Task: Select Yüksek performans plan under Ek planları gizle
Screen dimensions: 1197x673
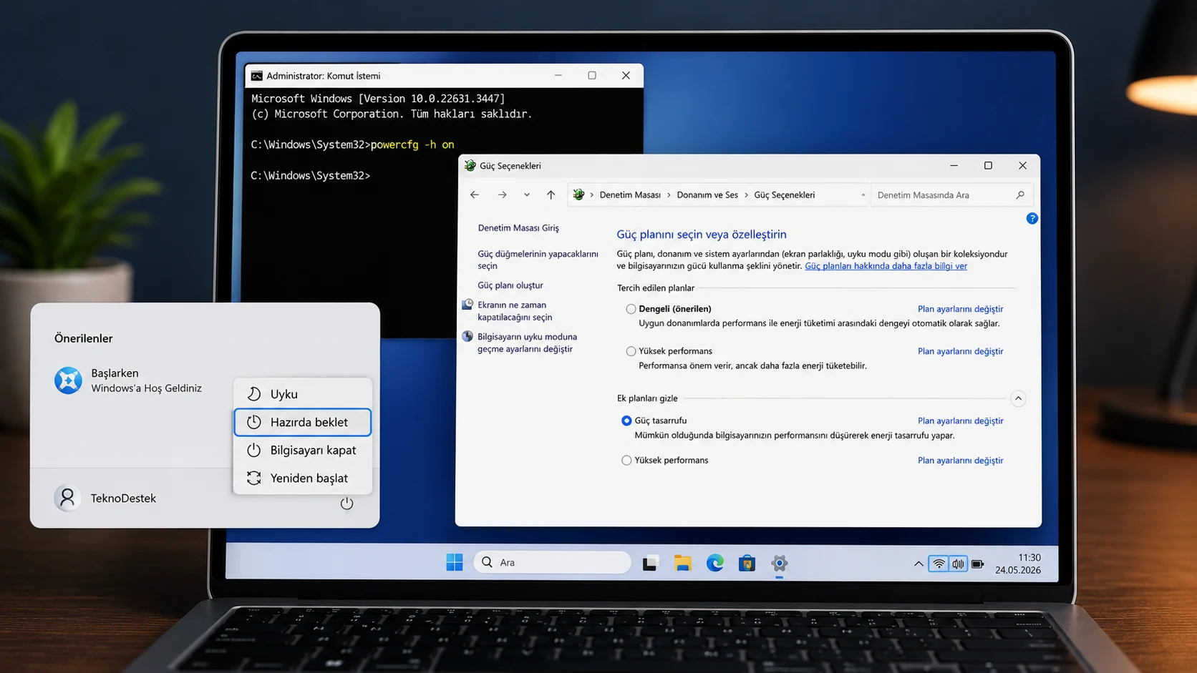Action: 626,461
